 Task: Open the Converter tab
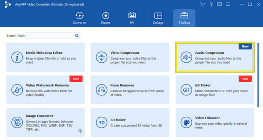coord(80,18)
